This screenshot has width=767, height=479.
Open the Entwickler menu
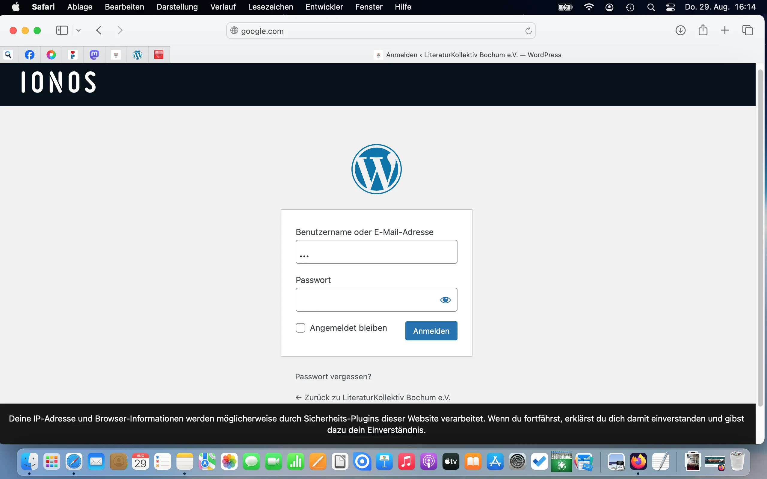click(x=324, y=7)
